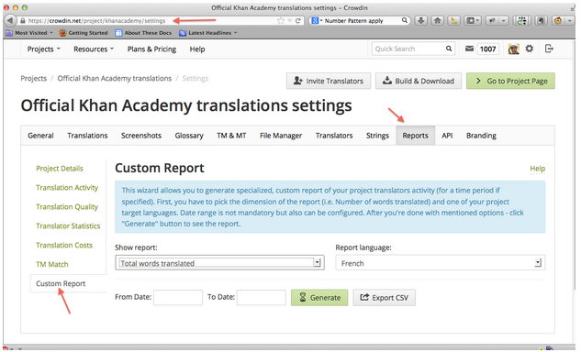Image resolution: width=581 pixels, height=352 pixels.
Task: Go back with browser back arrow
Action: 10,21
